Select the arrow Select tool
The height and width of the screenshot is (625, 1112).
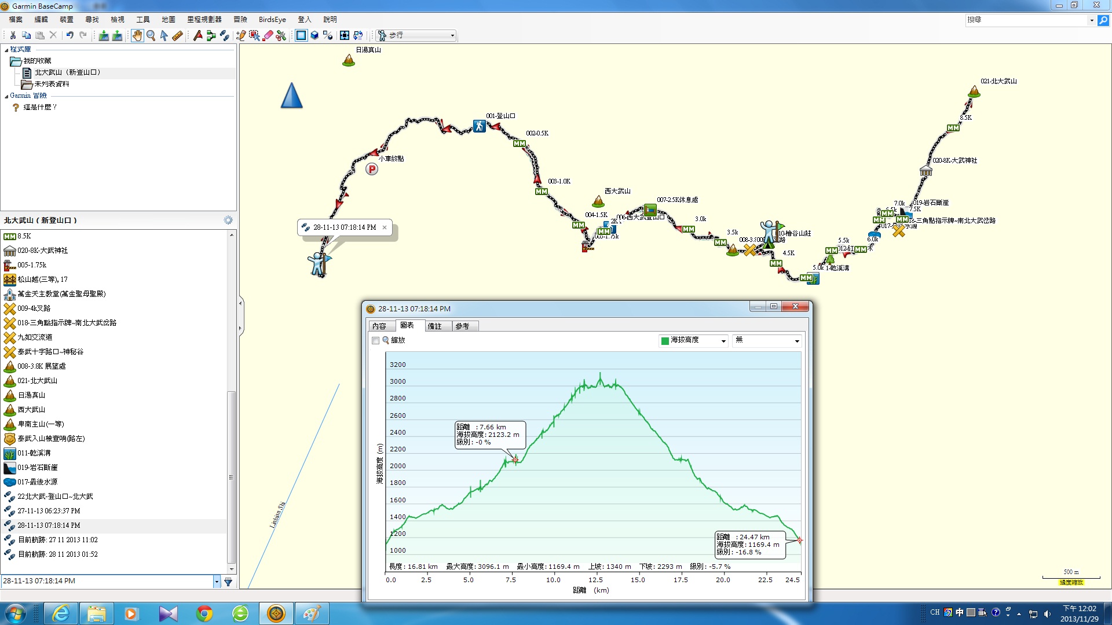164,35
